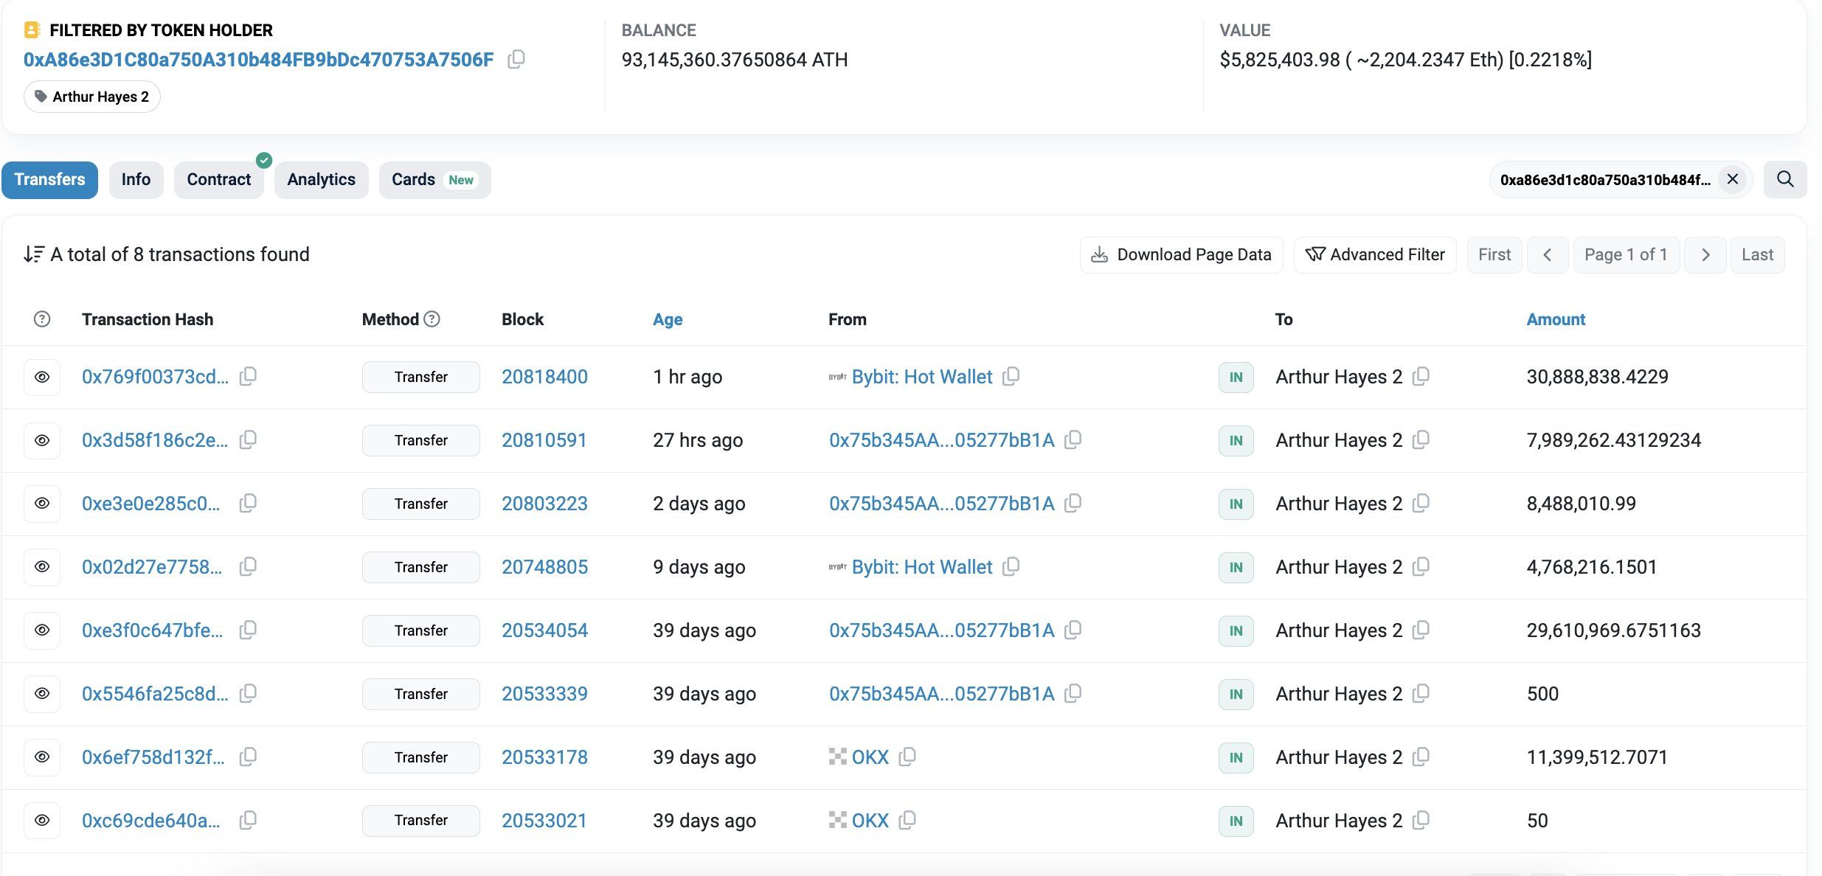
Task: Copy transaction hash 0x02d27e7758...
Action: click(x=249, y=566)
